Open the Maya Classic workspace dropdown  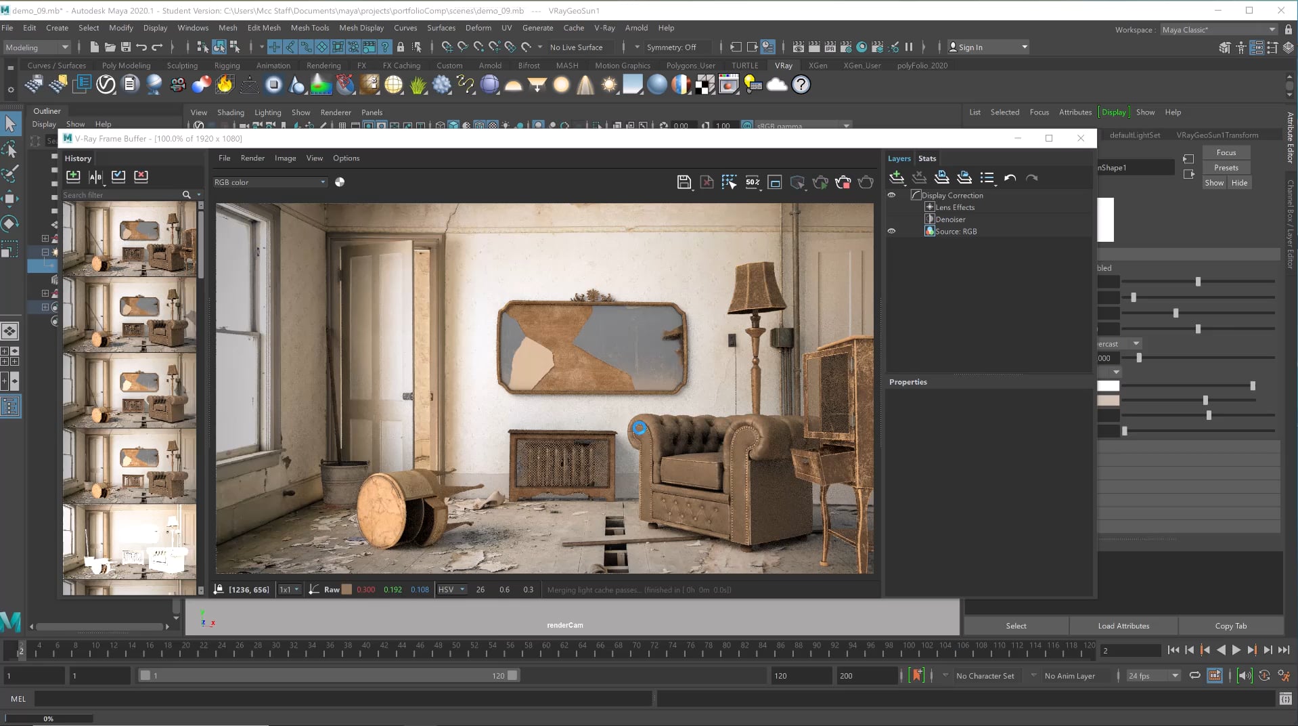1218,29
